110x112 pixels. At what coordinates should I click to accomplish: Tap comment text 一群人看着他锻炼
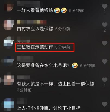point(35,10)
